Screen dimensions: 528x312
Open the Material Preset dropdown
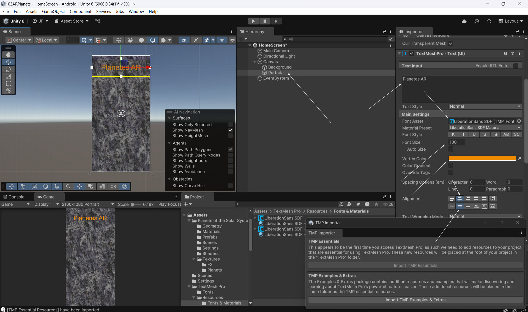[485, 128]
